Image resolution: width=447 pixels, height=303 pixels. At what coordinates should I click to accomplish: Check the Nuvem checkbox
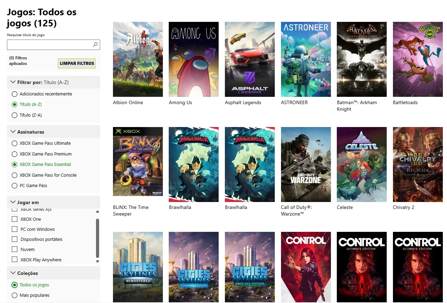pyautogui.click(x=15, y=249)
